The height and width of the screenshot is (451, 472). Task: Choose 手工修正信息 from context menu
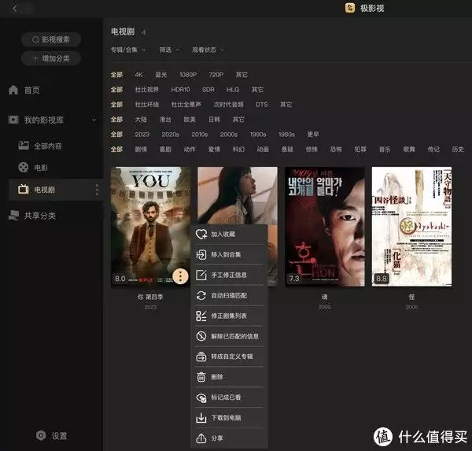coord(230,275)
